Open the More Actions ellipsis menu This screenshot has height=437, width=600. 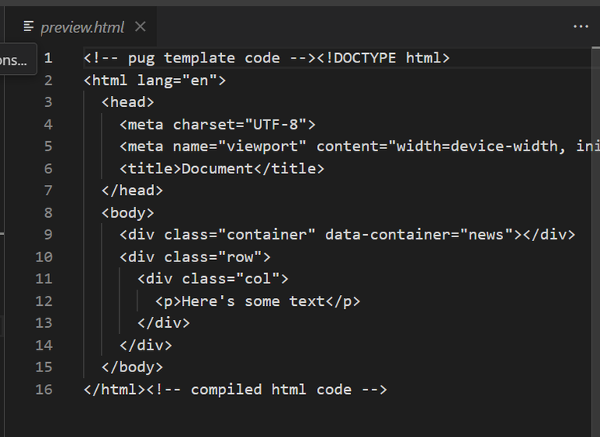[580, 27]
